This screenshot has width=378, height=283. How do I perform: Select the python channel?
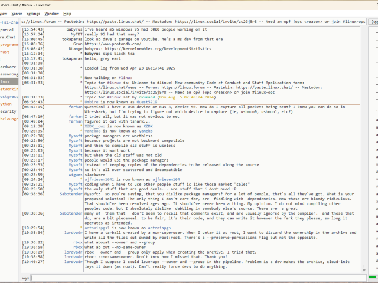6,104
